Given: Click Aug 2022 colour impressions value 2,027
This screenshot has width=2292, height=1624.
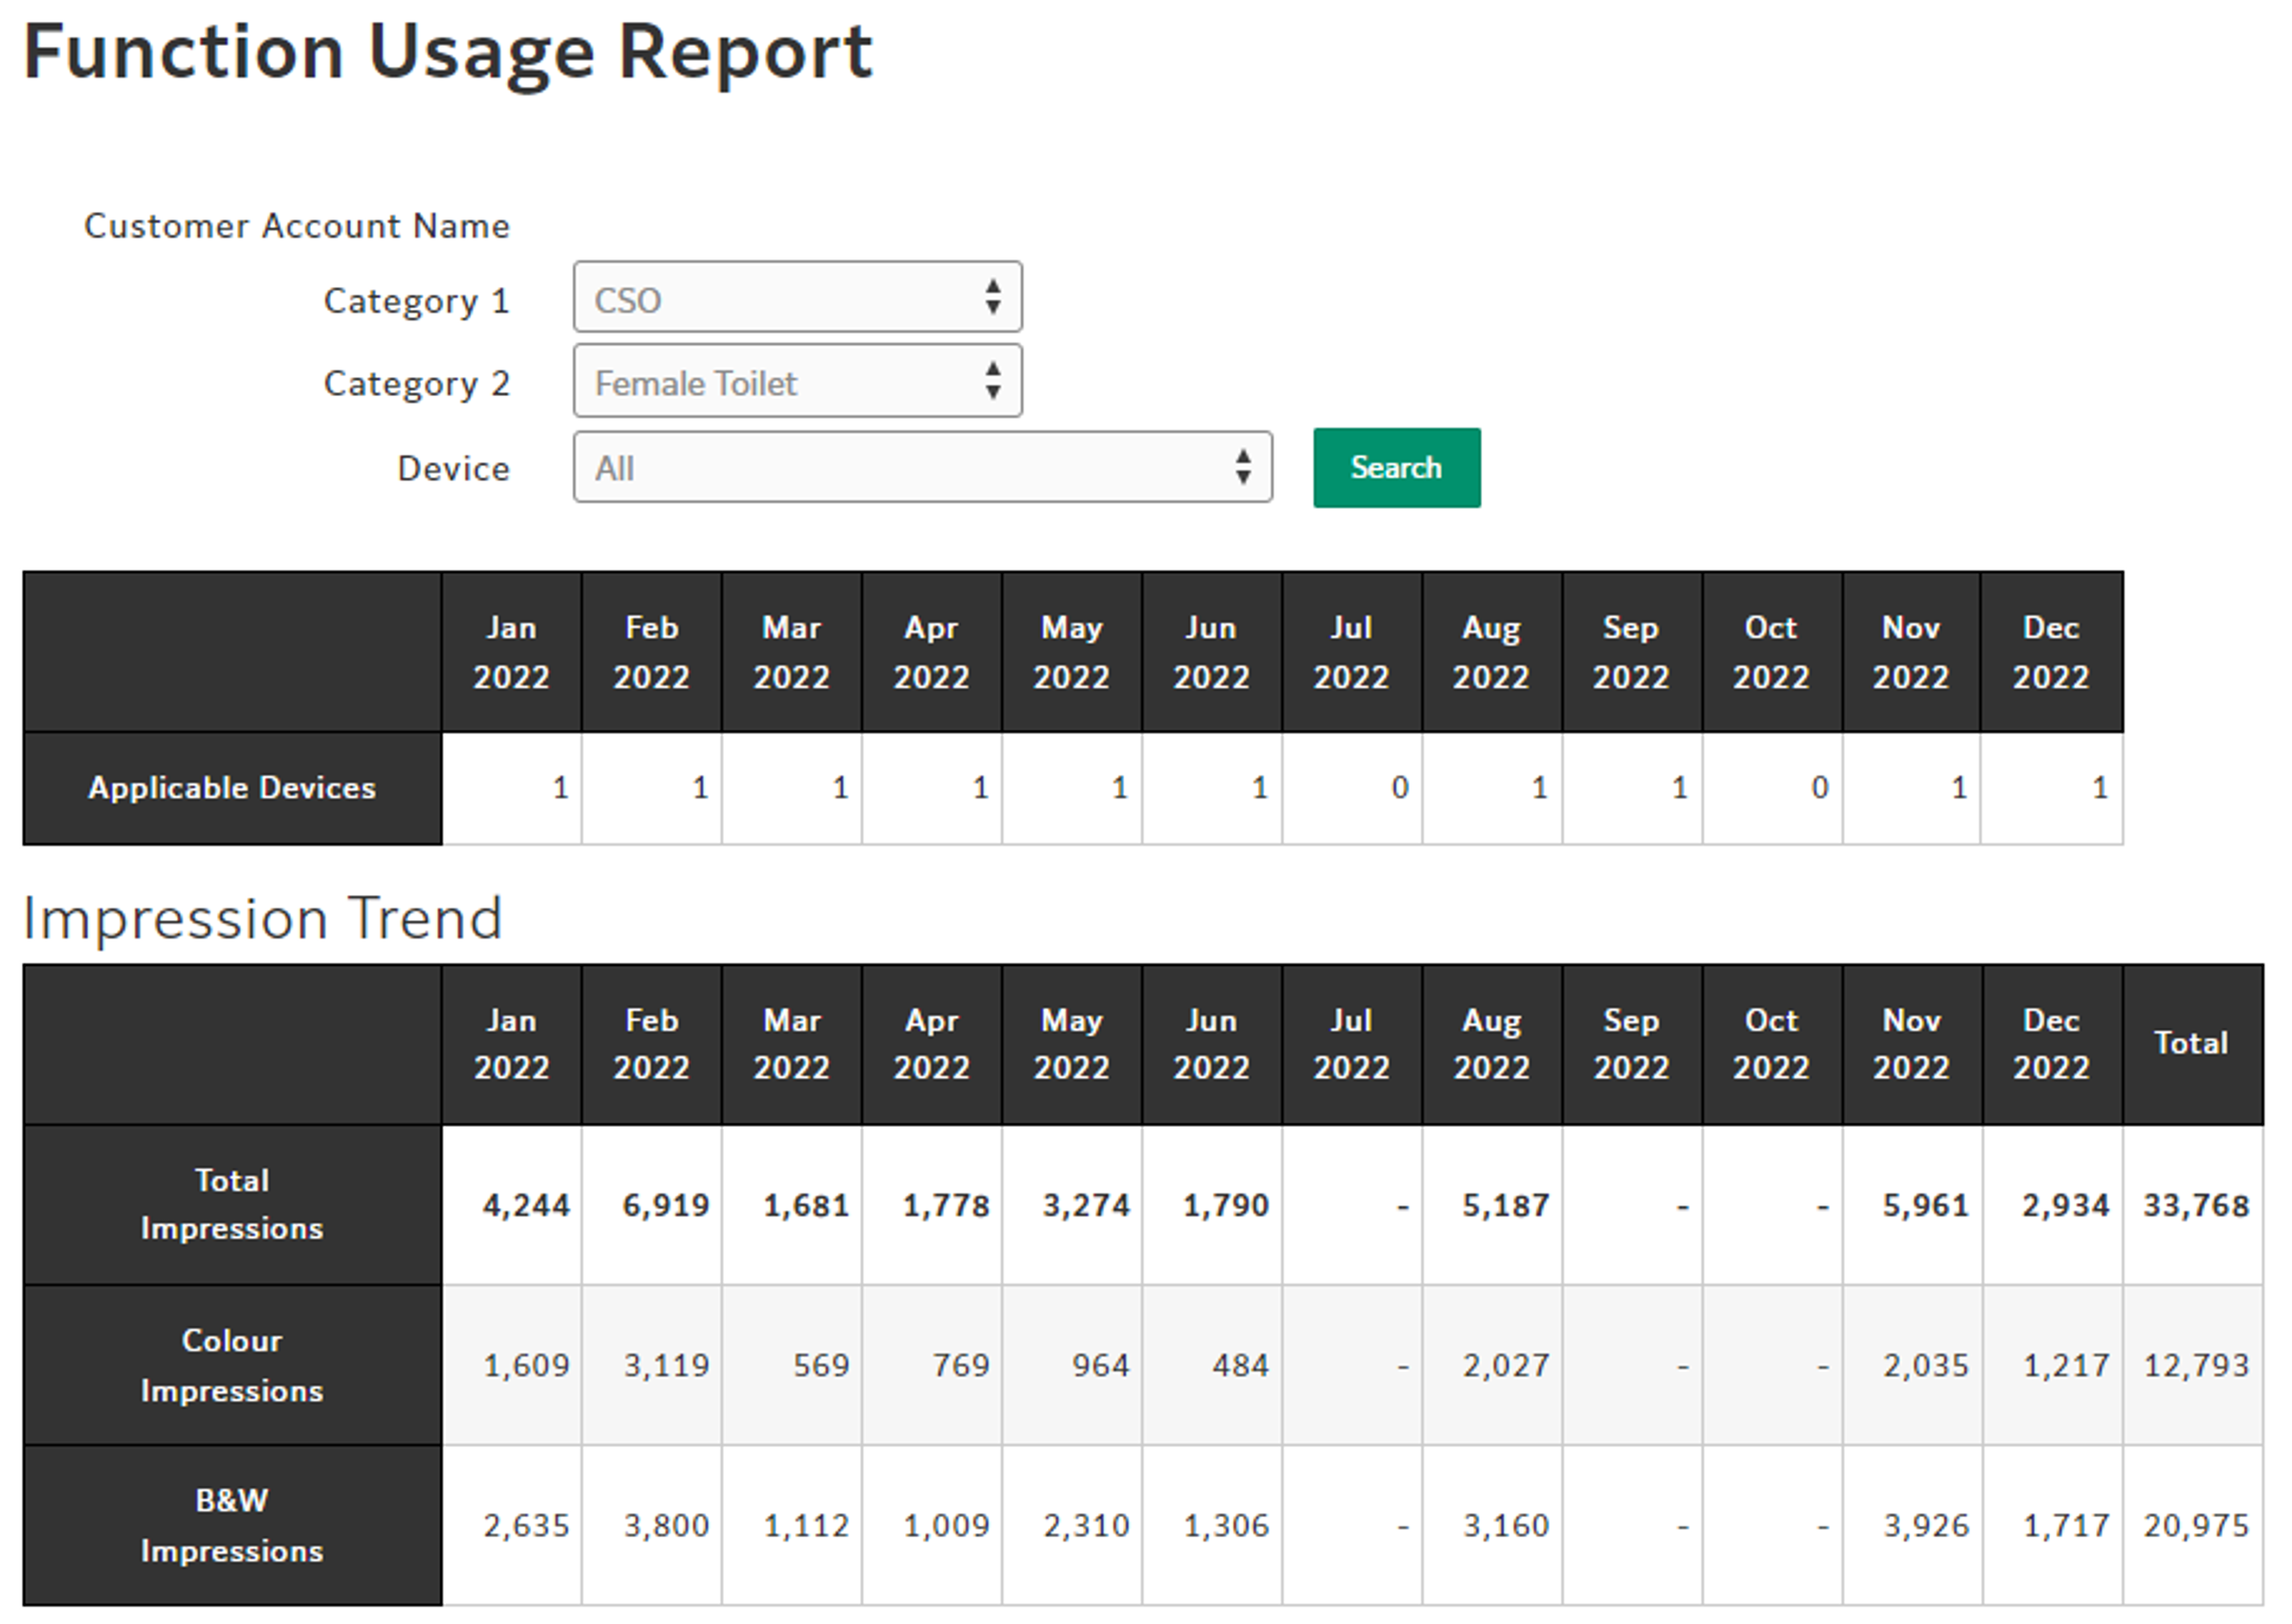Looking at the screenshot, I should (x=1505, y=1366).
